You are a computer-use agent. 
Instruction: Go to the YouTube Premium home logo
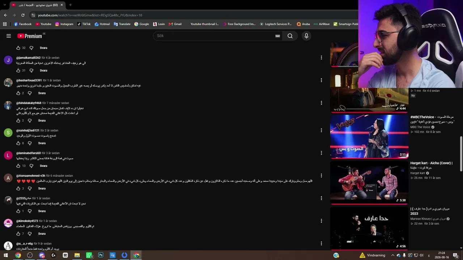point(30,36)
